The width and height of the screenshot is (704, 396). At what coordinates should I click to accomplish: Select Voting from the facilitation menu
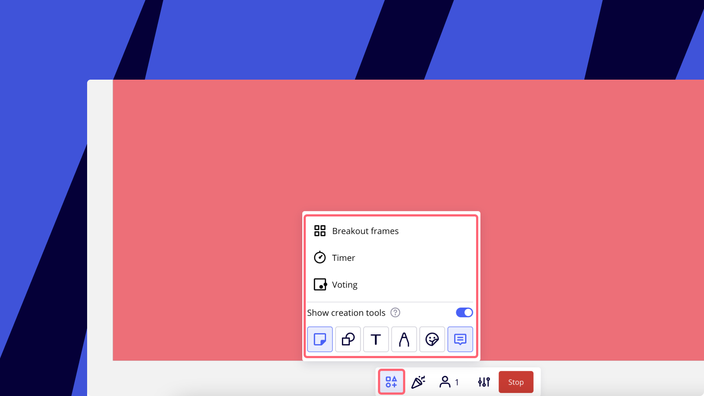pyautogui.click(x=345, y=285)
